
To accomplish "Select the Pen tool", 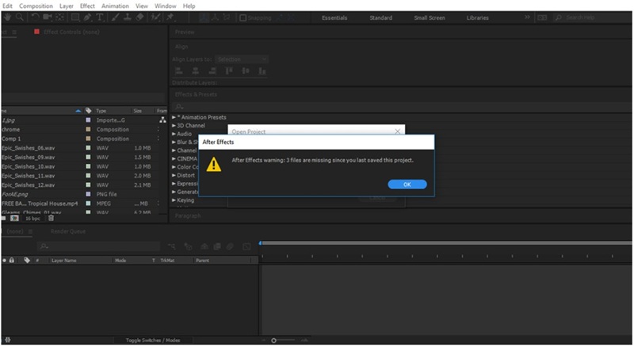I will [87, 17].
